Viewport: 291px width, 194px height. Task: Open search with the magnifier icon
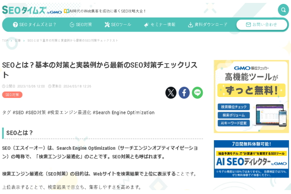tap(283, 10)
